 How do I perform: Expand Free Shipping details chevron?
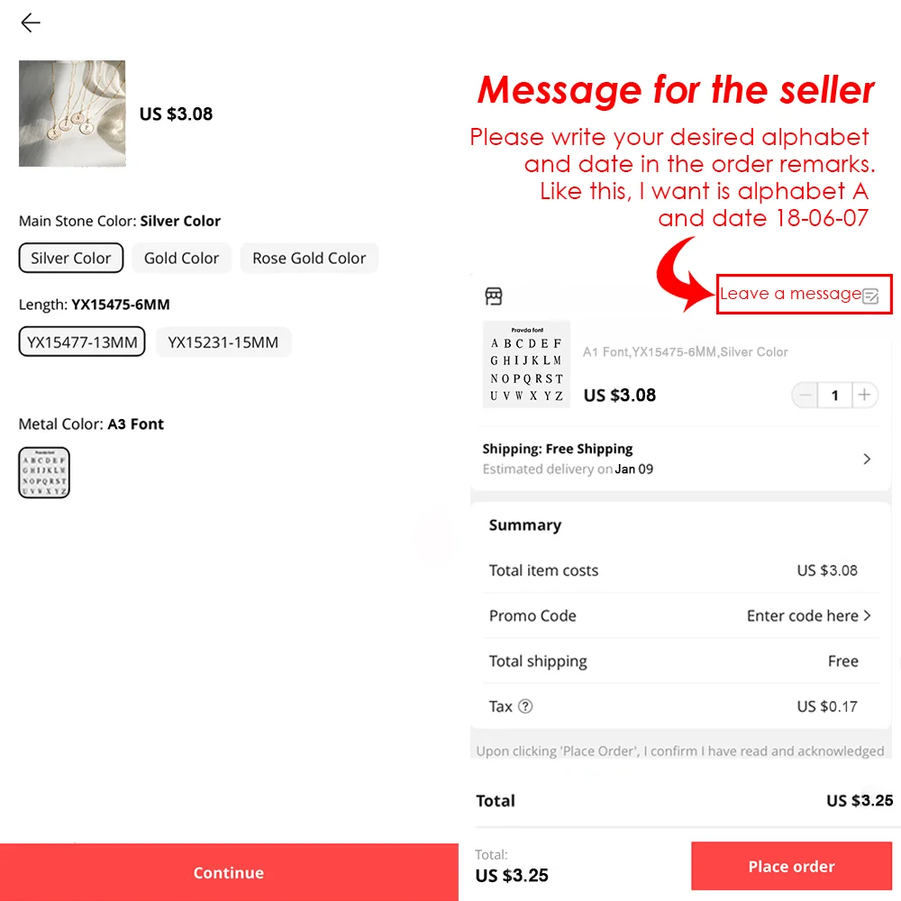pyautogui.click(x=867, y=459)
